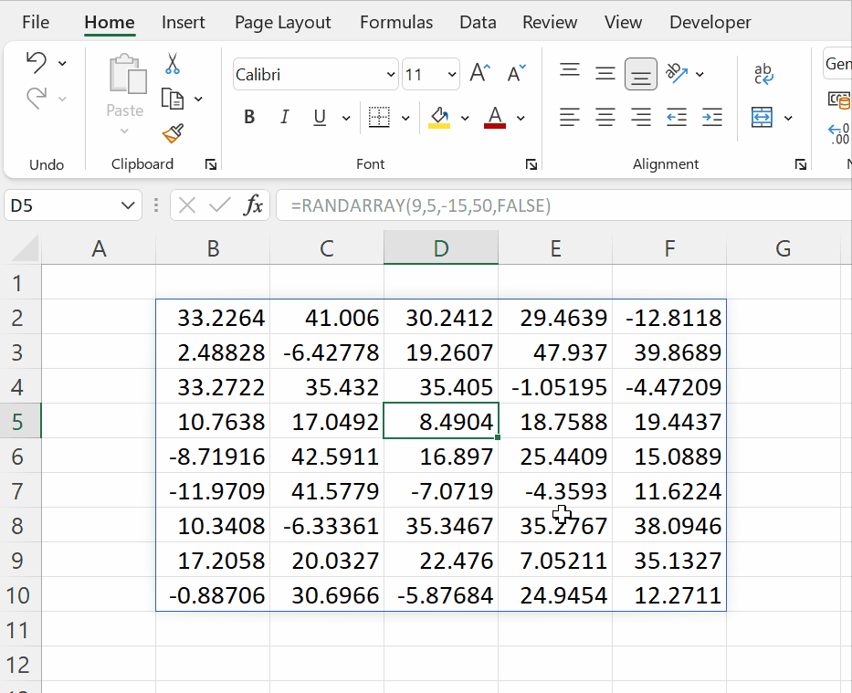Apply Increase Font Size
The height and width of the screenshot is (693, 852).
click(x=479, y=72)
